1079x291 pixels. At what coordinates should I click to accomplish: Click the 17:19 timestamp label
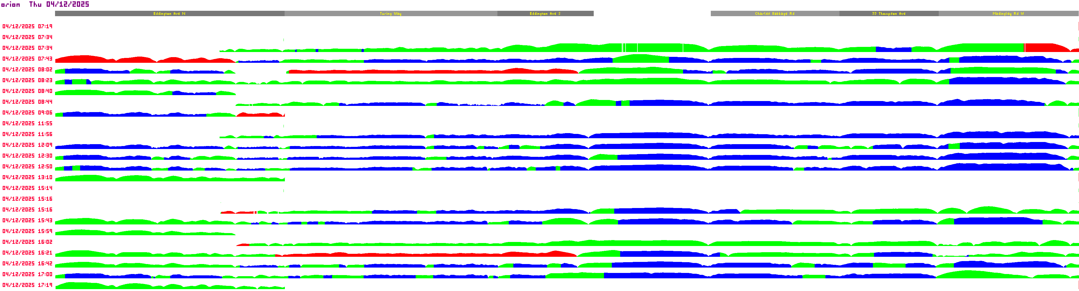(x=27, y=285)
